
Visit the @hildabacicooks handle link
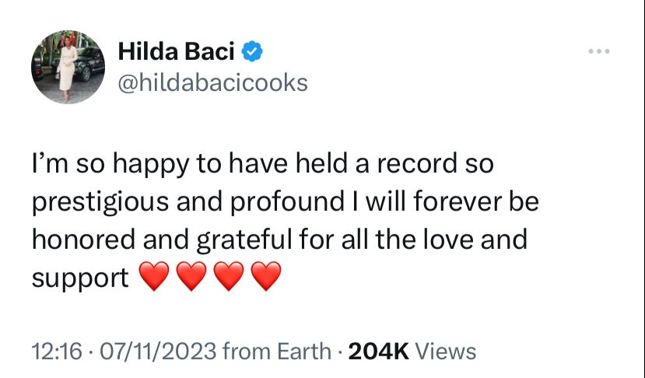pyautogui.click(x=212, y=82)
